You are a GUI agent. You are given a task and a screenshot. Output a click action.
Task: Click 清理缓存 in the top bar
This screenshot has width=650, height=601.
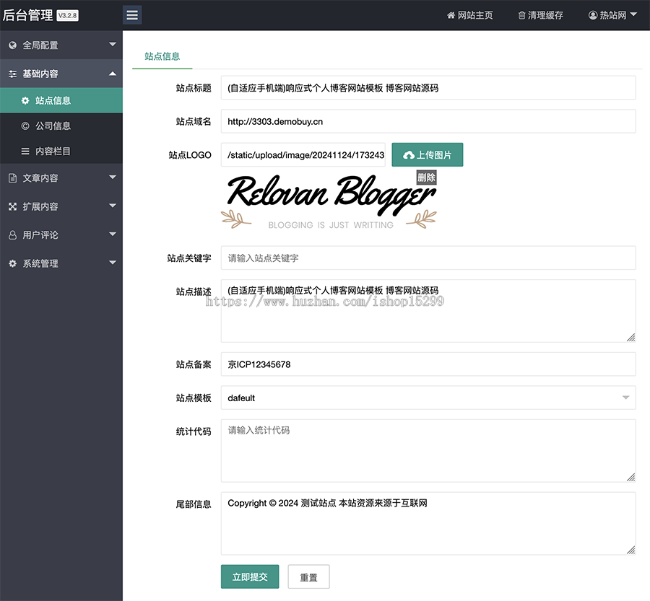pyautogui.click(x=540, y=15)
